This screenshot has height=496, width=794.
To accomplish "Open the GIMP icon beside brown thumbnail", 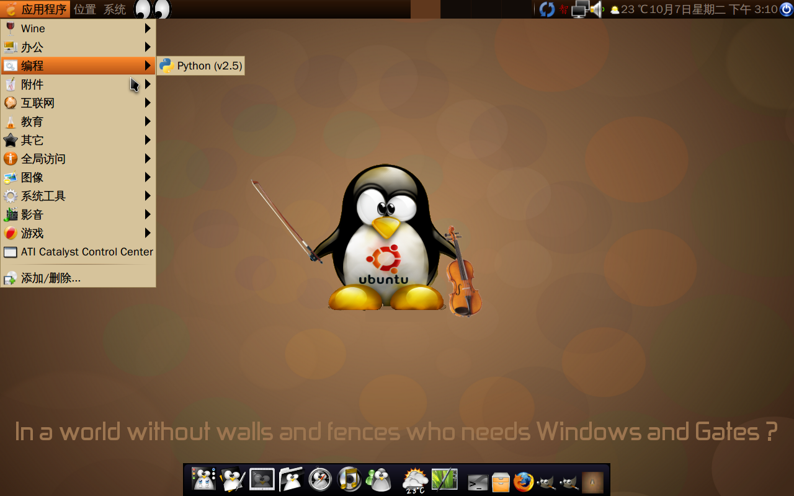I will point(569,482).
